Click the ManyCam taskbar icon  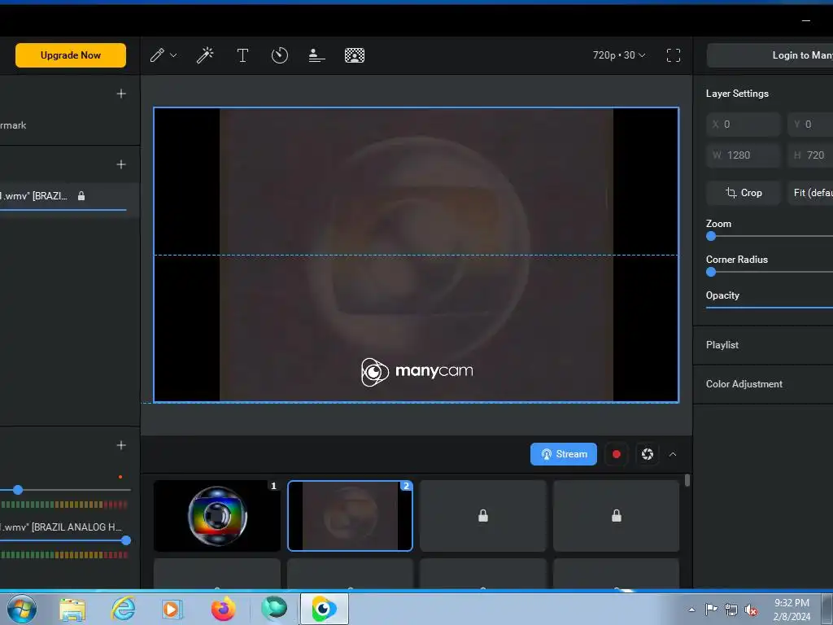click(x=324, y=609)
